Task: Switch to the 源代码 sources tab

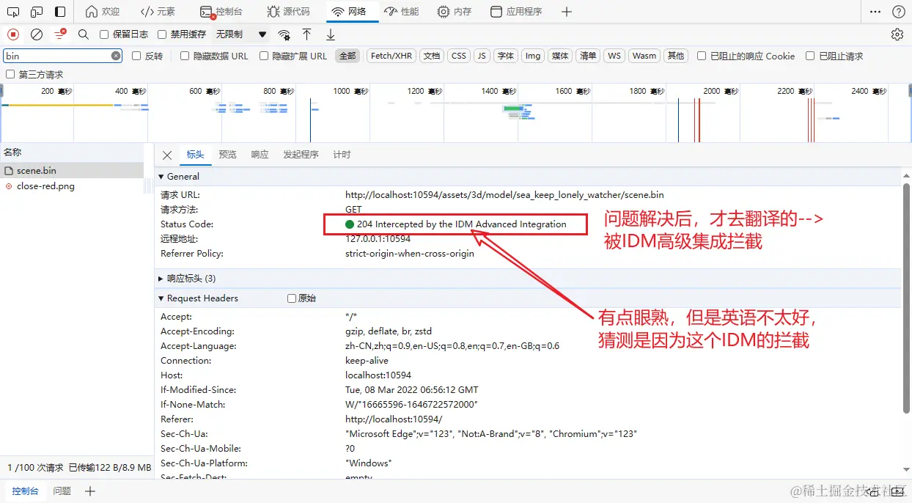Action: point(288,12)
